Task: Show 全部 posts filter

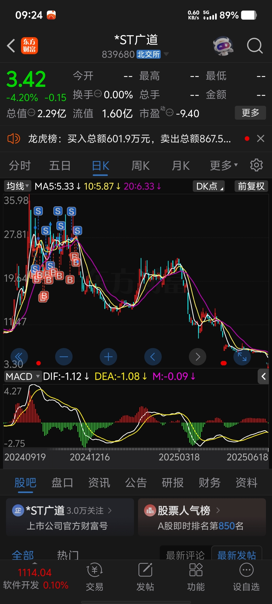Action: pyautogui.click(x=23, y=555)
